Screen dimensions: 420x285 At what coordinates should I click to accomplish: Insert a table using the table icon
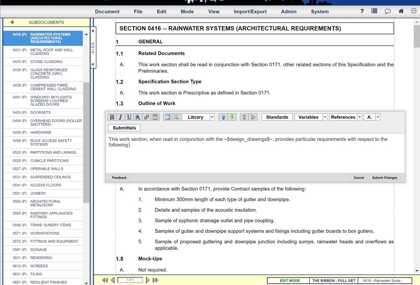(168, 117)
